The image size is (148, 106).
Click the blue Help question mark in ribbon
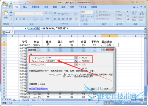point(134,7)
